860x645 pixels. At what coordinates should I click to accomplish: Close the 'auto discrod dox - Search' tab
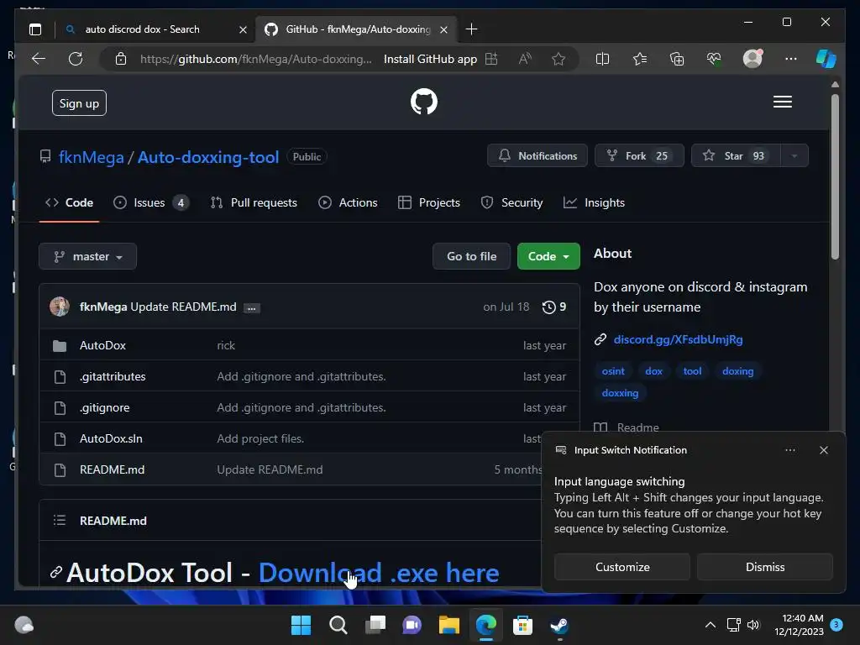(x=243, y=29)
